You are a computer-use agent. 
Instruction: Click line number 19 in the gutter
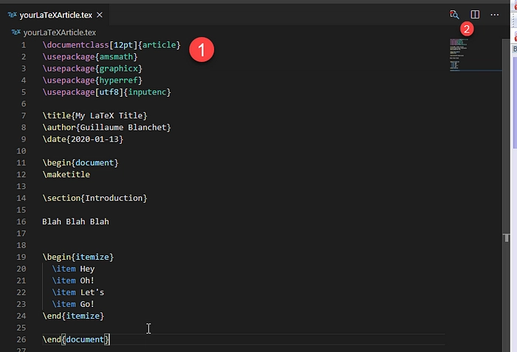(21, 257)
